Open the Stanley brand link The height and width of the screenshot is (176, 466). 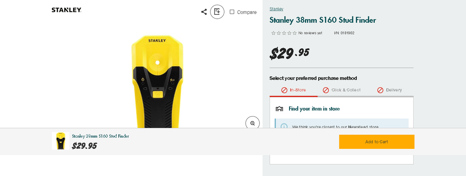click(276, 9)
